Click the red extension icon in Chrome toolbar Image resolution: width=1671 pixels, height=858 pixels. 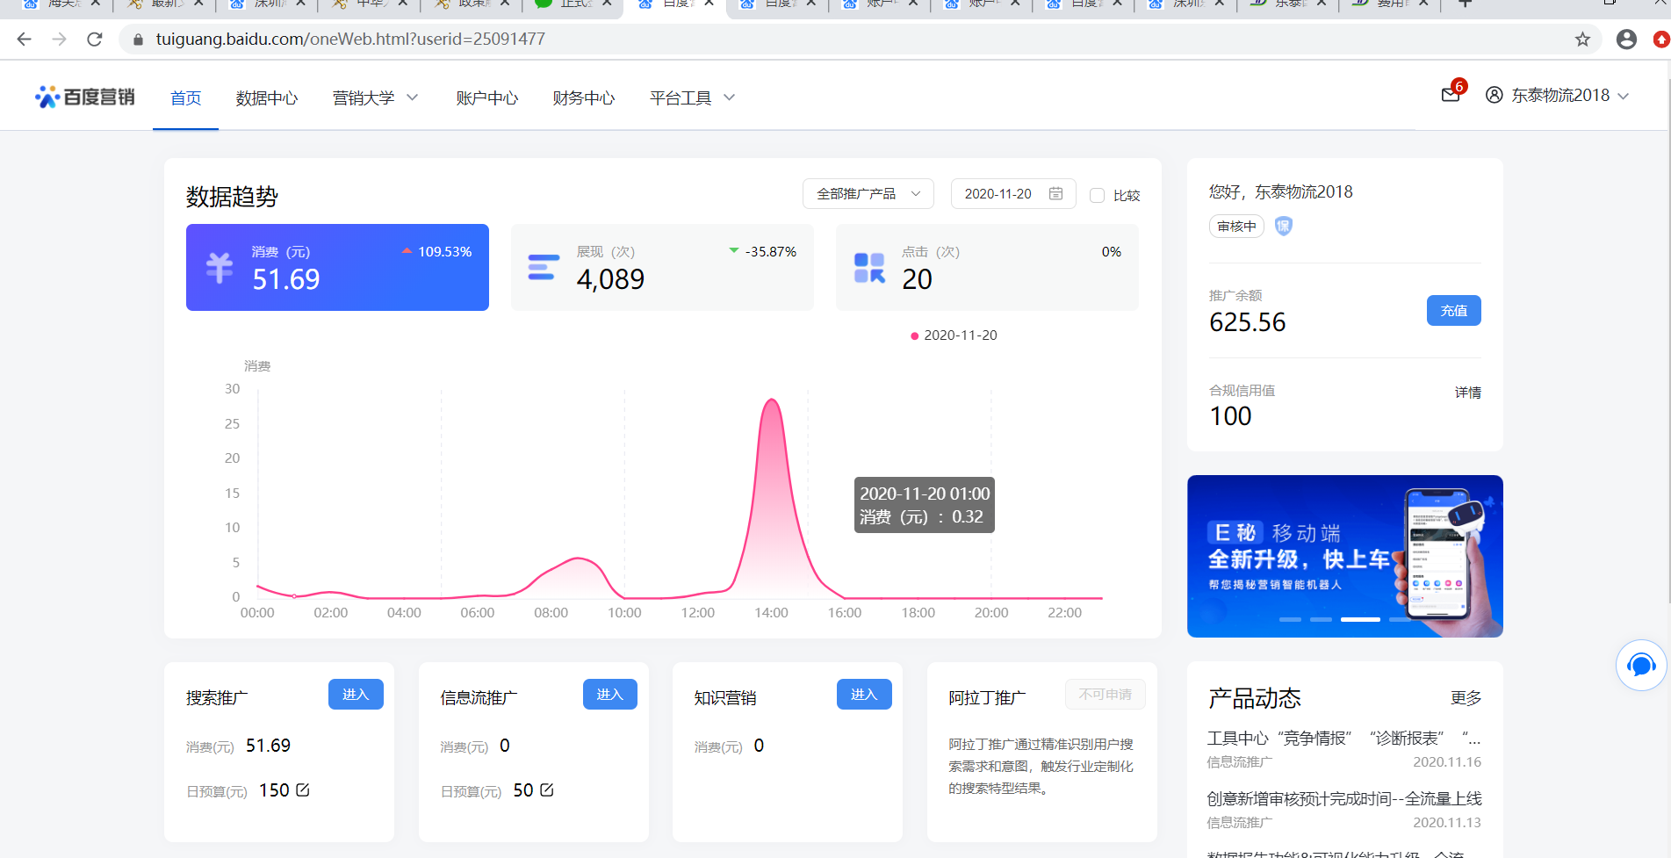coord(1661,39)
